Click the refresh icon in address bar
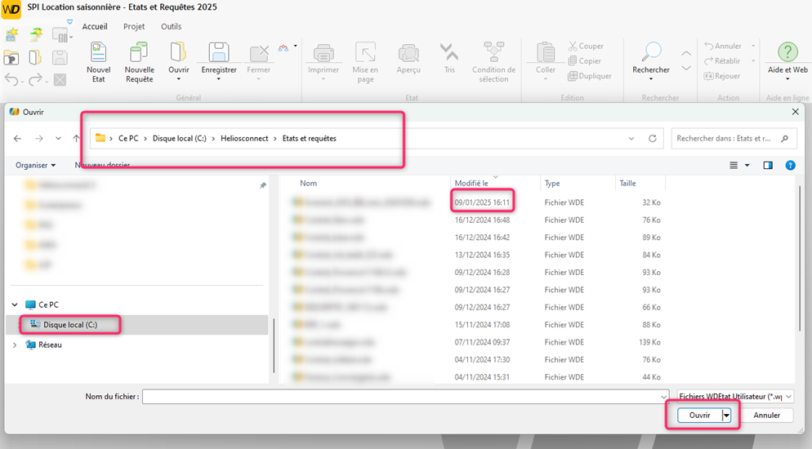Image resolution: width=812 pixels, height=449 pixels. coord(652,139)
